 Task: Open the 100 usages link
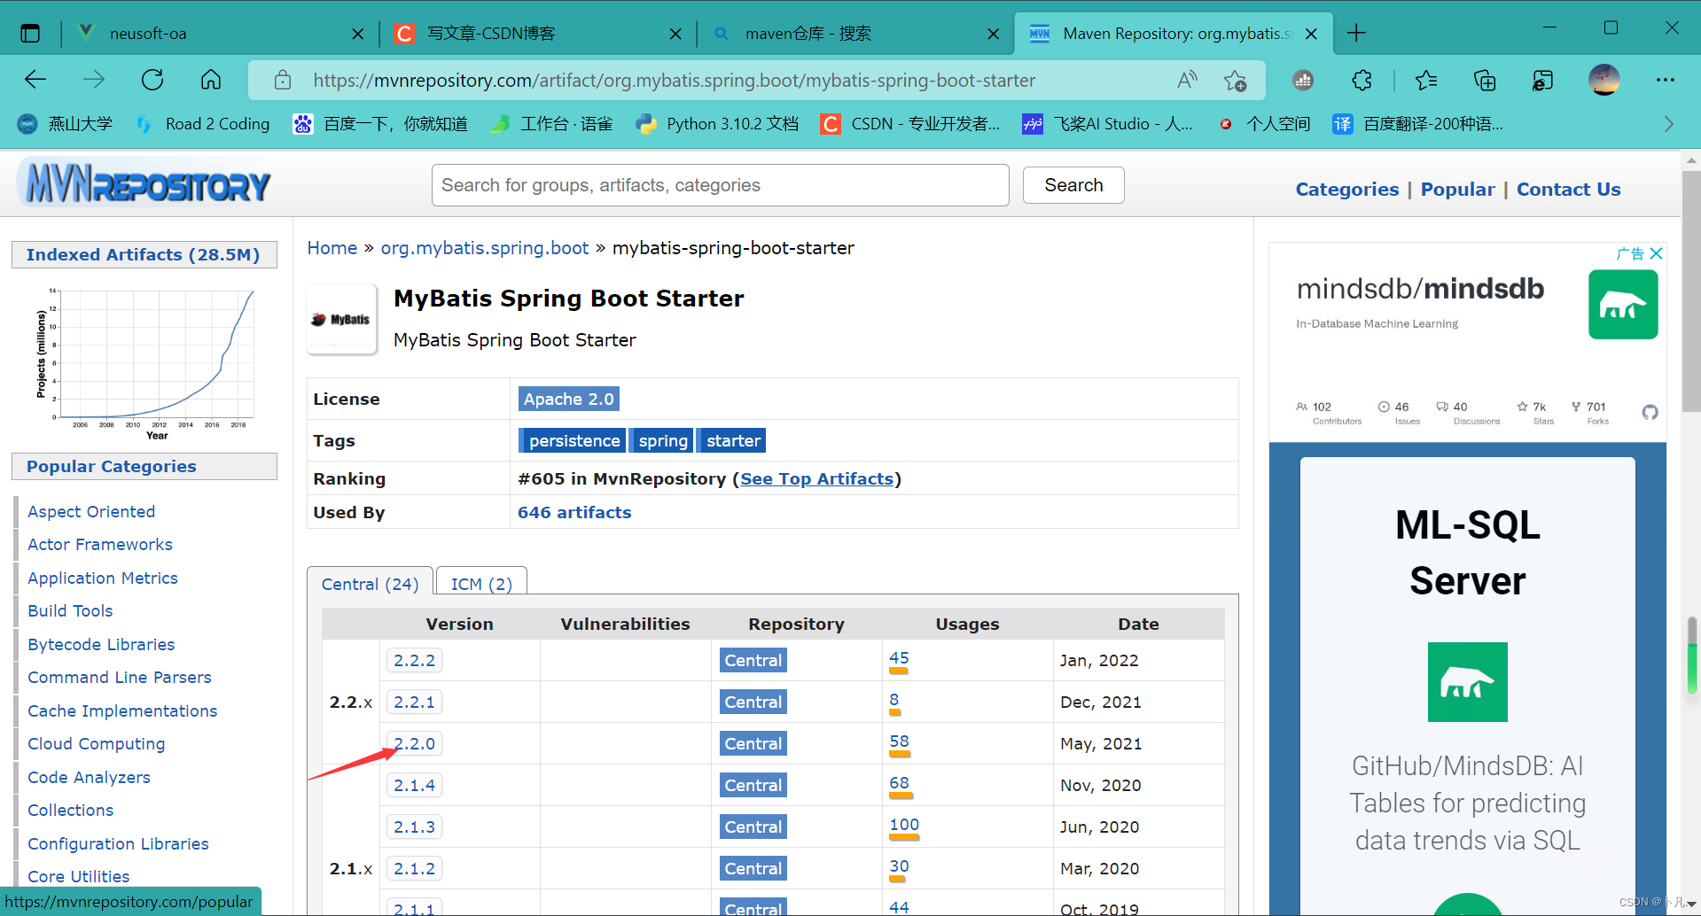(x=904, y=825)
